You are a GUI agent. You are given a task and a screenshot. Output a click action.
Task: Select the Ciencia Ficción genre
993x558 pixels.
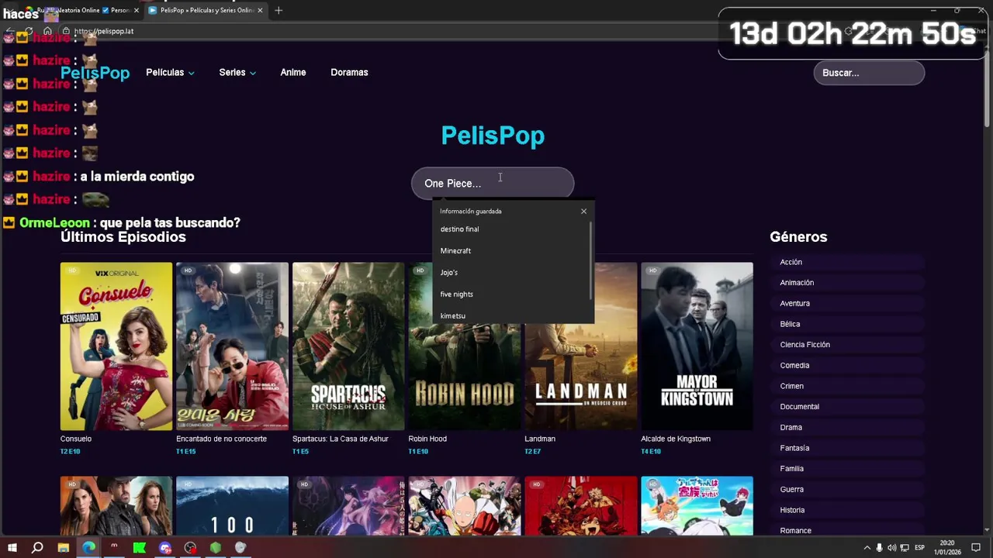[847, 345]
